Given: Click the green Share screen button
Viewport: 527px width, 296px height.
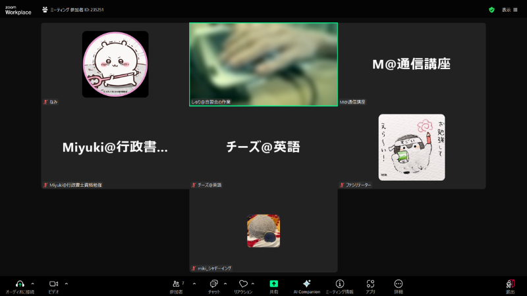Looking at the screenshot, I should click(x=274, y=284).
